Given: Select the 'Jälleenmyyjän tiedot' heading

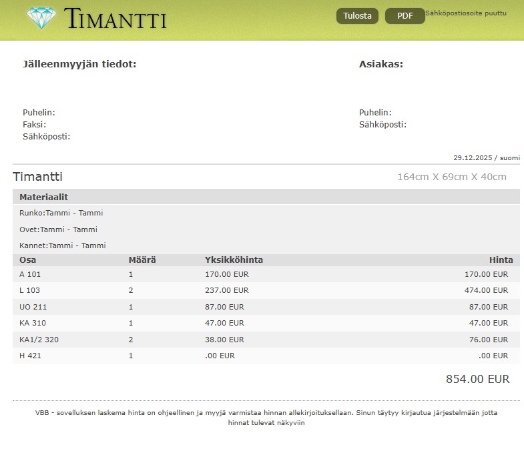Looking at the screenshot, I should [x=79, y=64].
